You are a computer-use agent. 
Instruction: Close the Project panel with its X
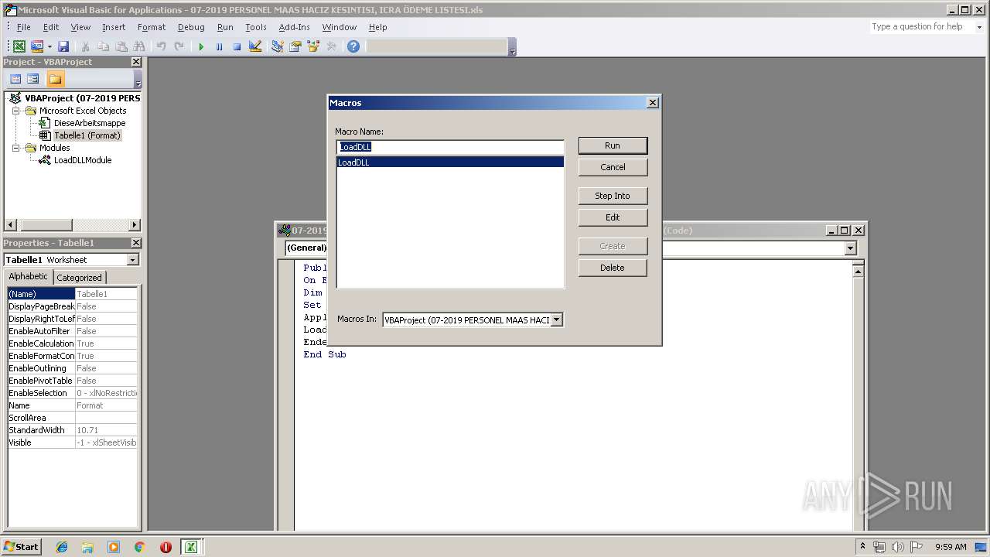tap(136, 62)
